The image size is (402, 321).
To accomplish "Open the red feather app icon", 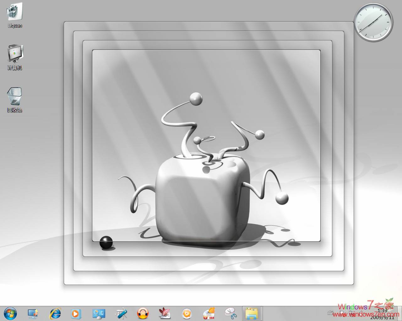I will click(165, 313).
